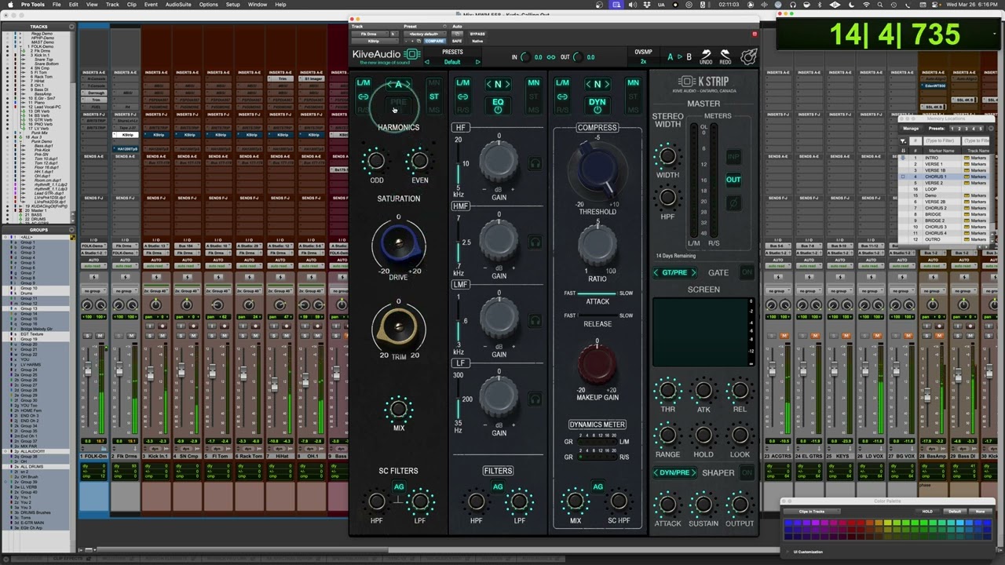The image size is (1005, 565).
Task: Solo the LF band headphone icon
Action: coord(535,399)
